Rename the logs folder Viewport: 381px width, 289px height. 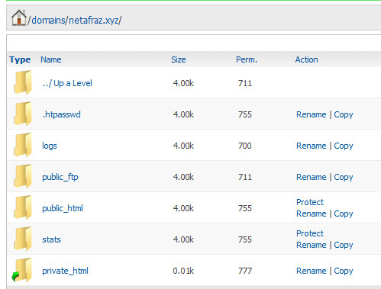(312, 146)
